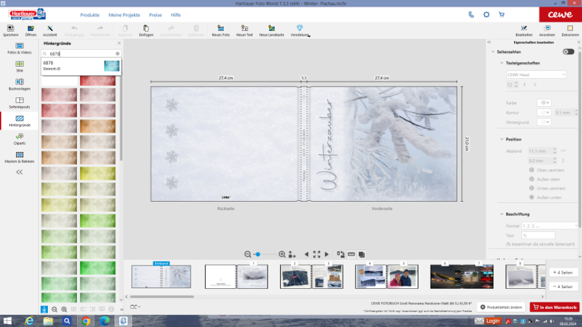Image resolution: width=582 pixels, height=327 pixels.
Task: Click the Dekorieren icon in top right
Action: [x=570, y=30]
